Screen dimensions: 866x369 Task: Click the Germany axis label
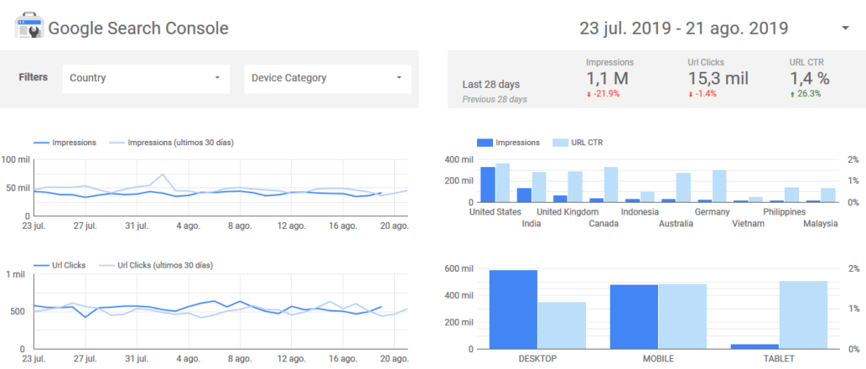point(712,212)
